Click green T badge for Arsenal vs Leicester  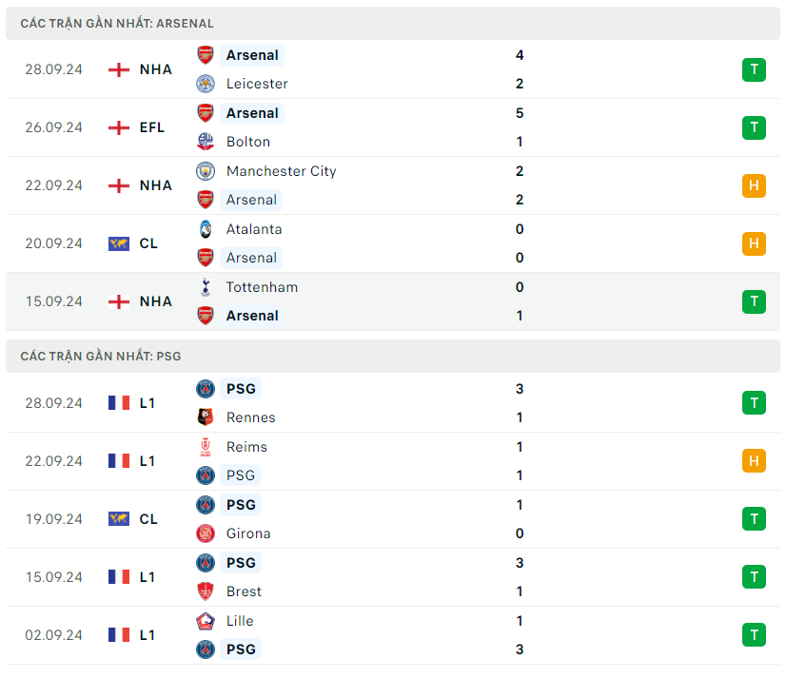754,69
